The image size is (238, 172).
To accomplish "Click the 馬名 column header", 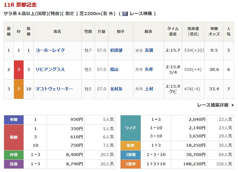I will click(x=57, y=31).
